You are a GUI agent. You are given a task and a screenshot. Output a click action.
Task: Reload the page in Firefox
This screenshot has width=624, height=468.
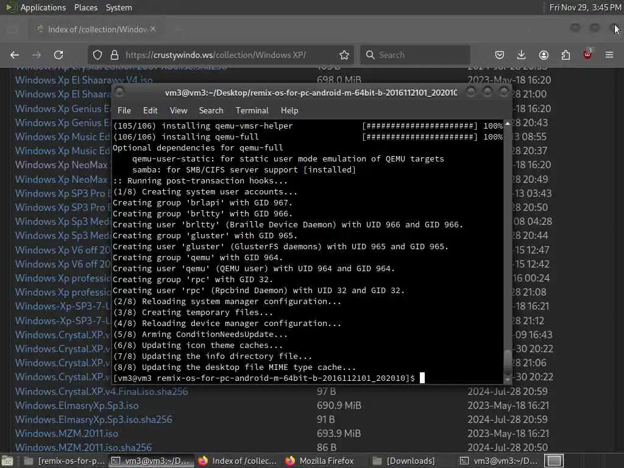(58, 55)
